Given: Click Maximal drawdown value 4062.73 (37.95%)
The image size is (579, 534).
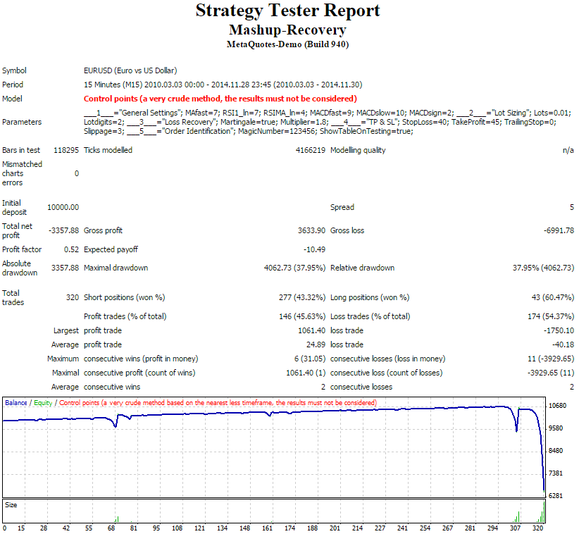Looking at the screenshot, I should pos(294,268).
